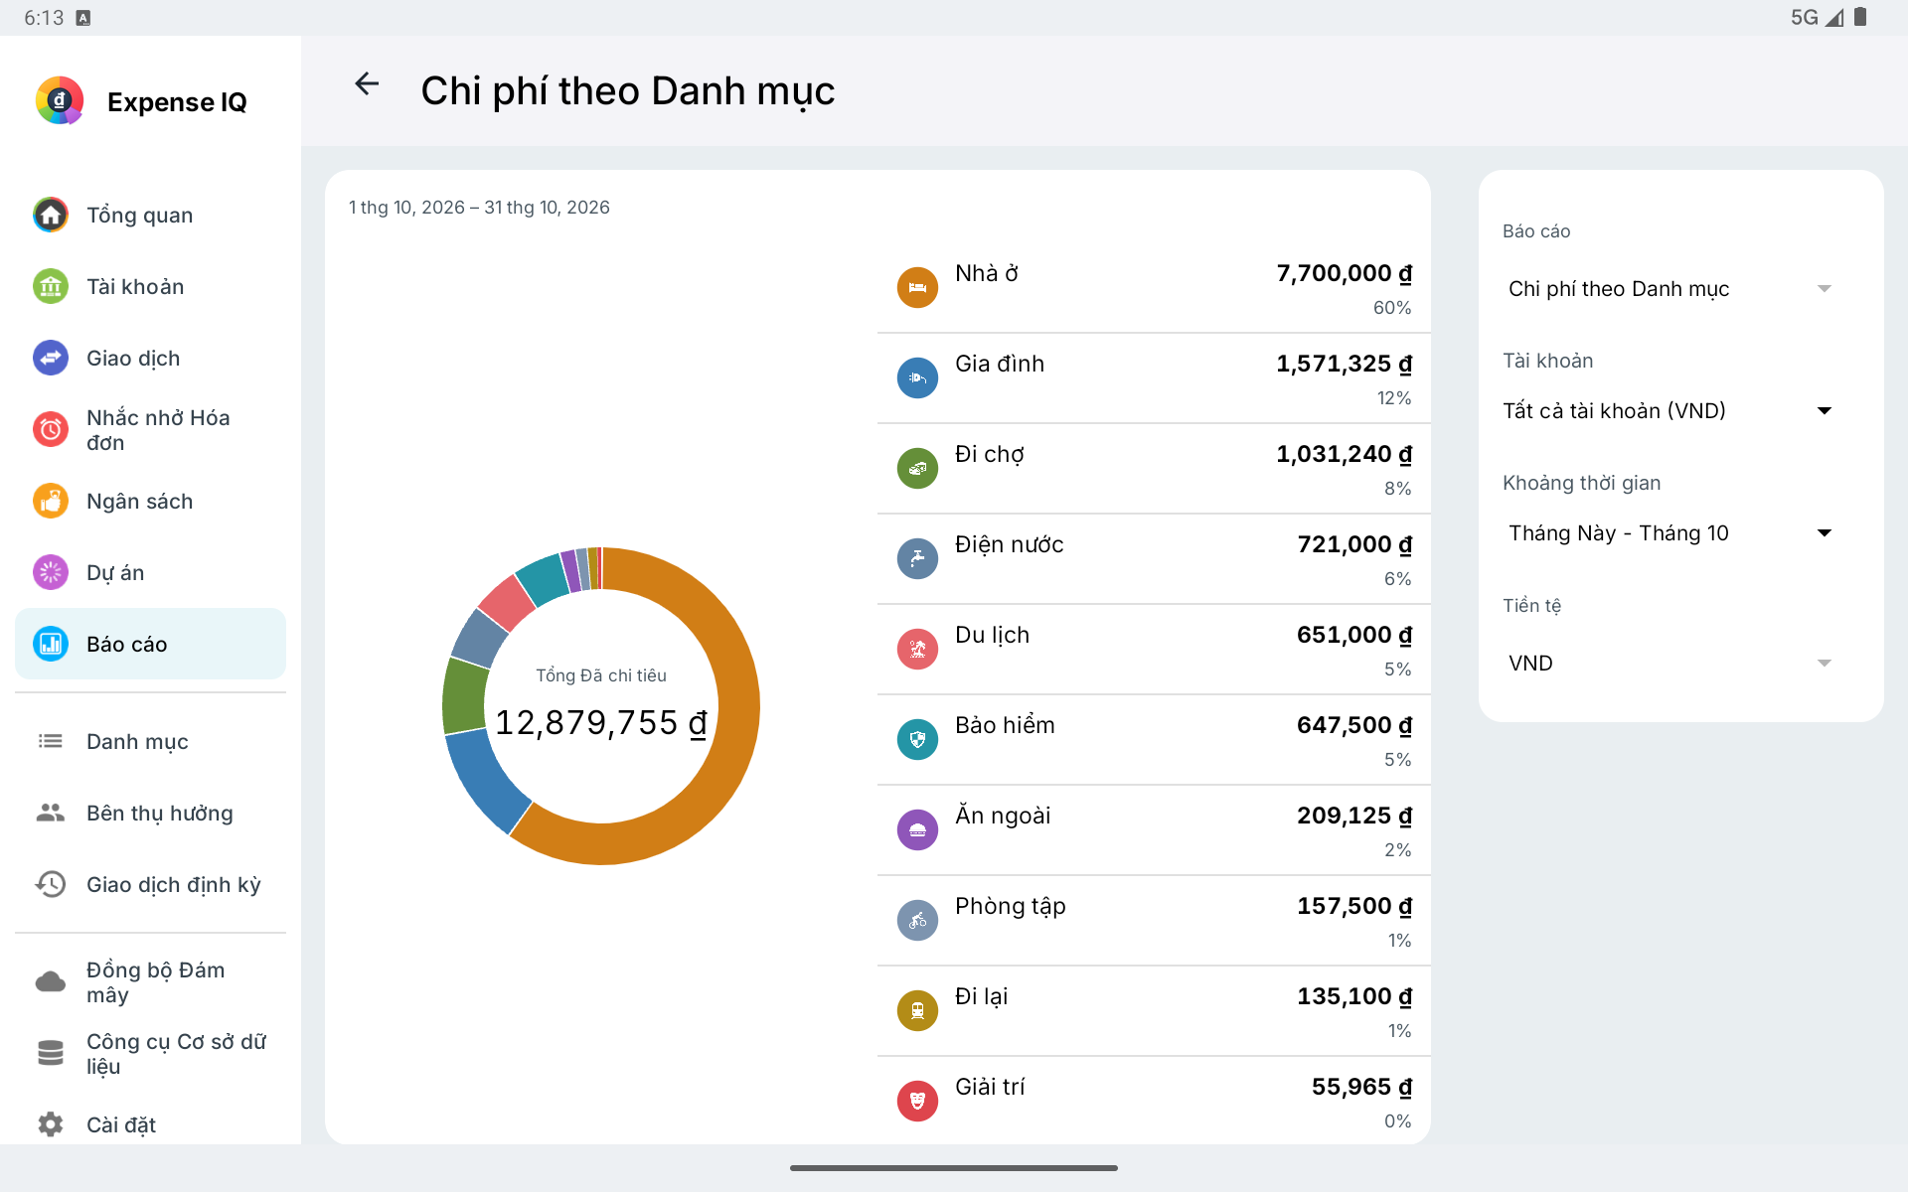Open the Ngân sách budget icon
This screenshot has width=1908, height=1192.
(x=51, y=501)
